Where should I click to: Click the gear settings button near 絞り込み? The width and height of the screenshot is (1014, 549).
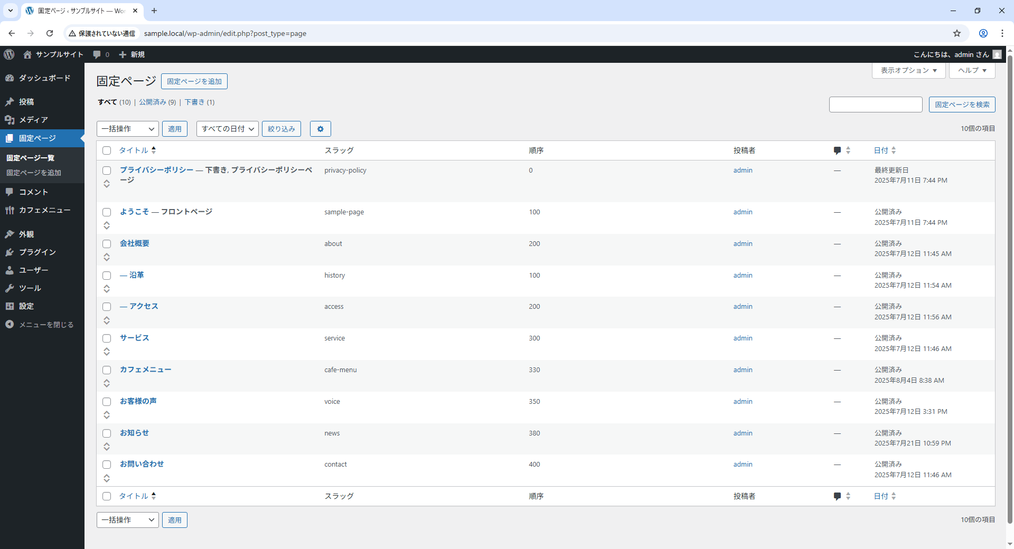(x=320, y=129)
